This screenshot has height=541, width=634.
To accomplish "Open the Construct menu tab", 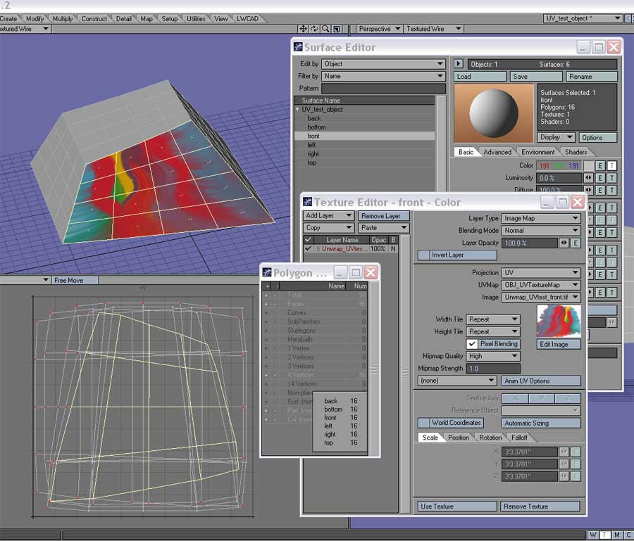I will (94, 18).
